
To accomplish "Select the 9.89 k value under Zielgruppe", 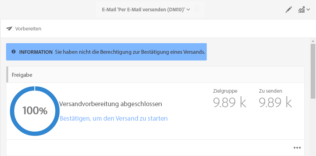I will [229, 102].
